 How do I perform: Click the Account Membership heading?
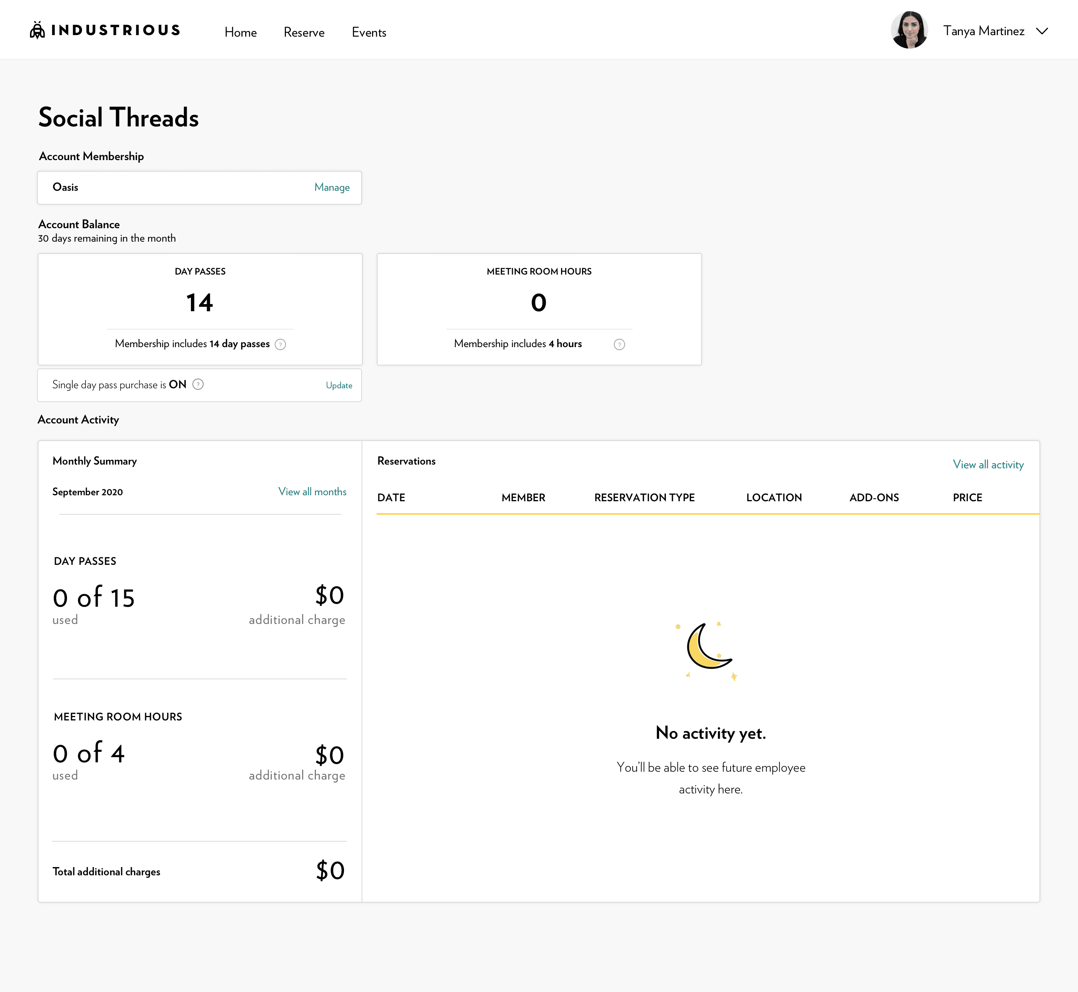[x=91, y=156]
